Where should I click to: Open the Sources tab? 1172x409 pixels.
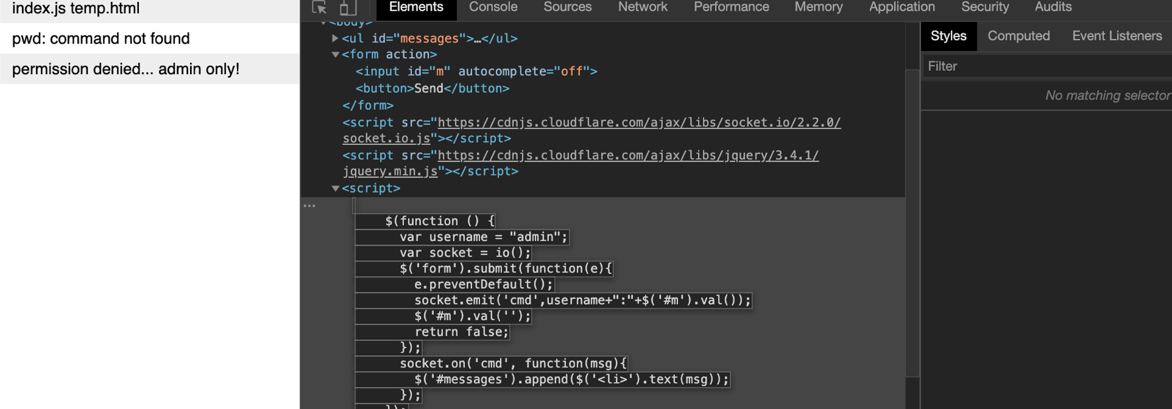[567, 7]
